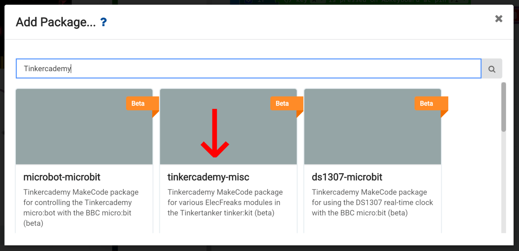Click the ds1307-microbit real-time clock description
Screen dimensions: 519x251
(373, 202)
